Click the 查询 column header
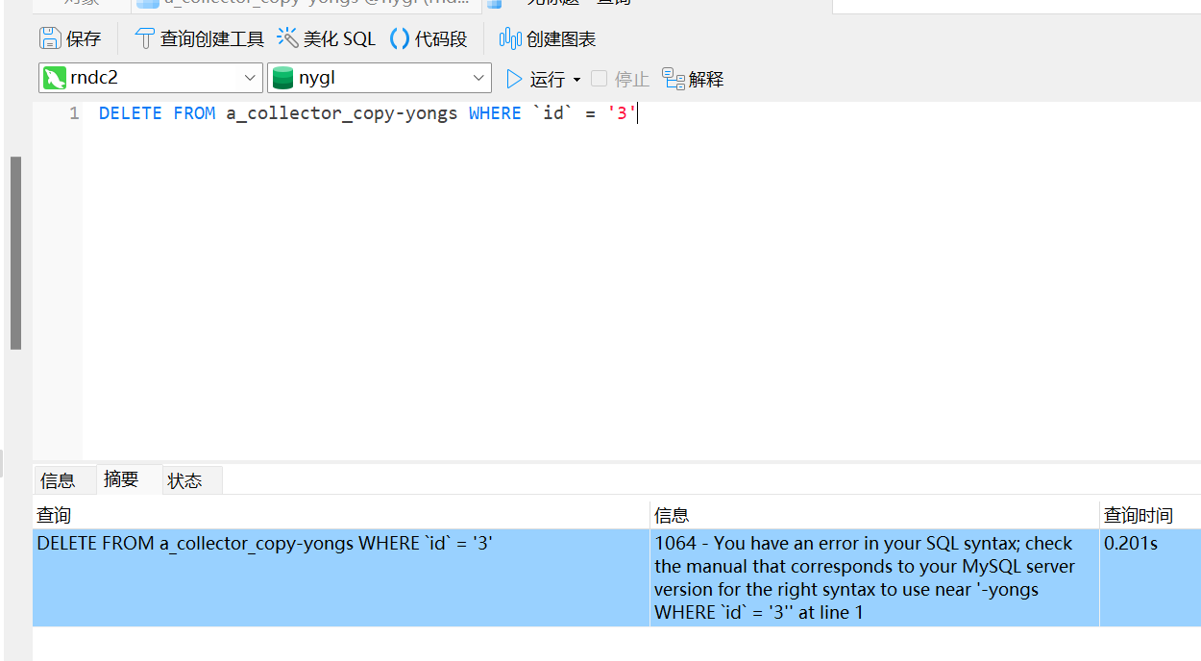The height and width of the screenshot is (661, 1201). 54,515
